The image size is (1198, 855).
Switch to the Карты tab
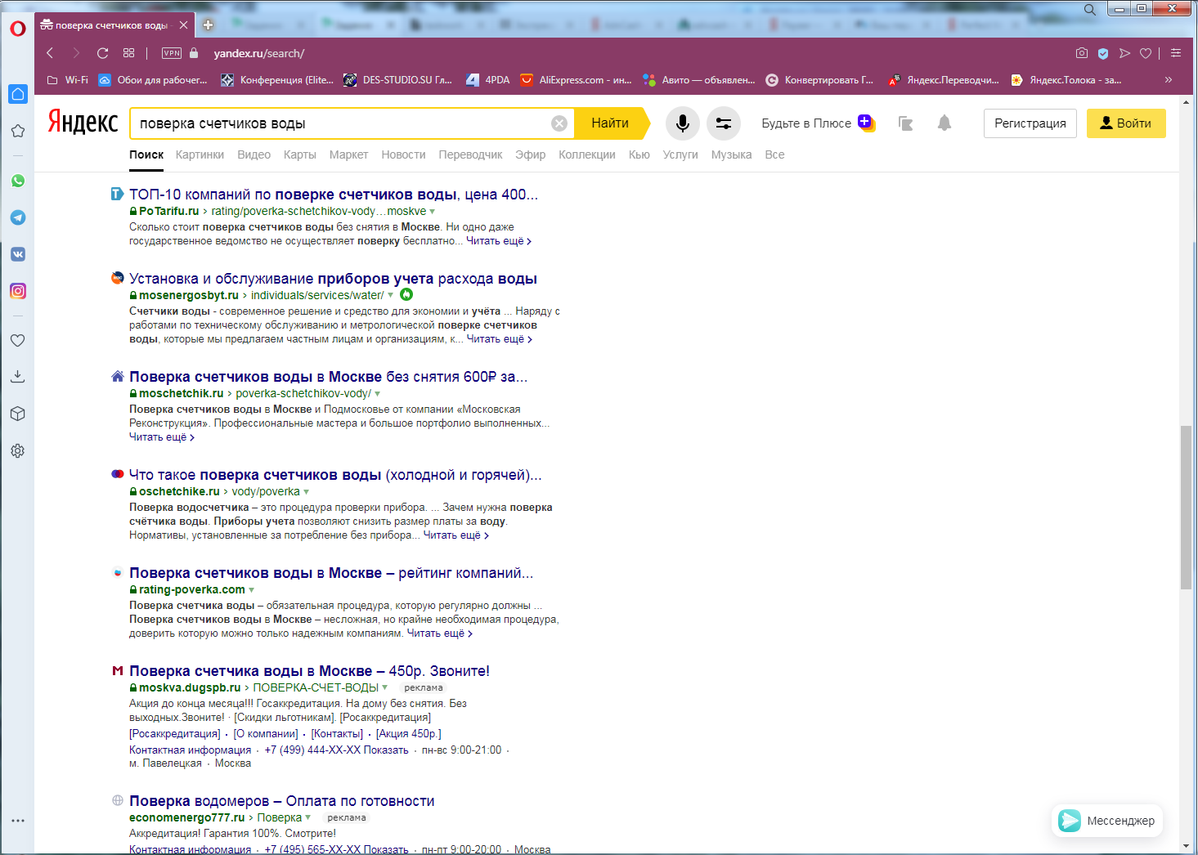pos(299,154)
